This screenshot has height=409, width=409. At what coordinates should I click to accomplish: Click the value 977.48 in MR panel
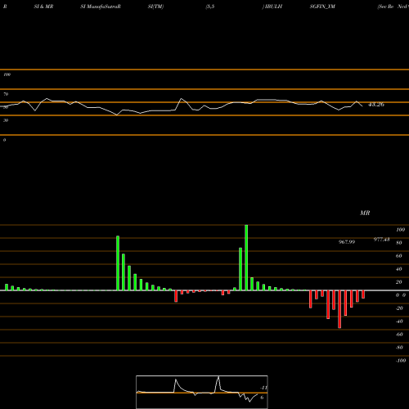tap(381, 240)
